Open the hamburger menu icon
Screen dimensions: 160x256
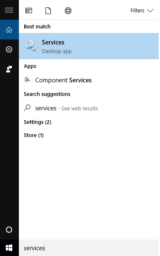click(x=9, y=10)
